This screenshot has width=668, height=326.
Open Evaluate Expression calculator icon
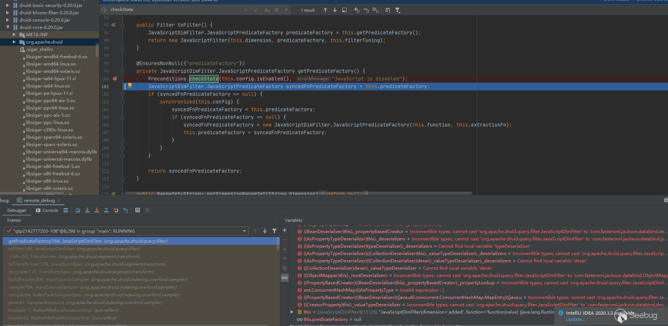click(x=138, y=210)
